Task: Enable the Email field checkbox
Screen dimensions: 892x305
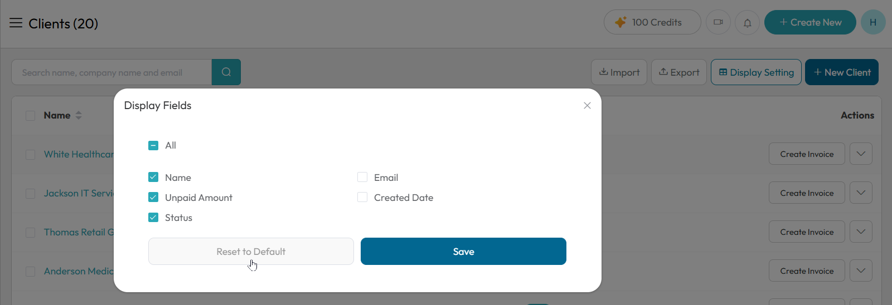Action: pos(362,177)
